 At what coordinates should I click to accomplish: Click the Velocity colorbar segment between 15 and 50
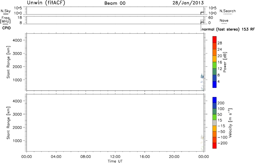(215, 117)
